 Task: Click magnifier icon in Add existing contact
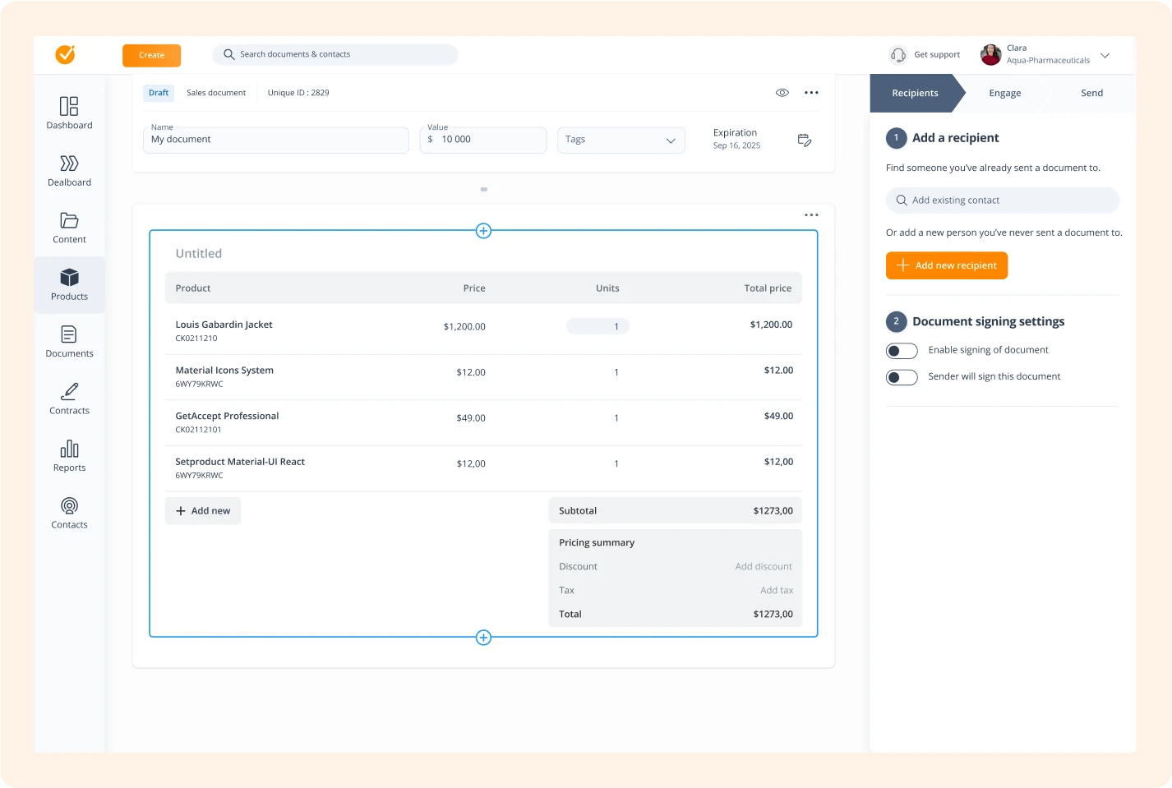[902, 200]
